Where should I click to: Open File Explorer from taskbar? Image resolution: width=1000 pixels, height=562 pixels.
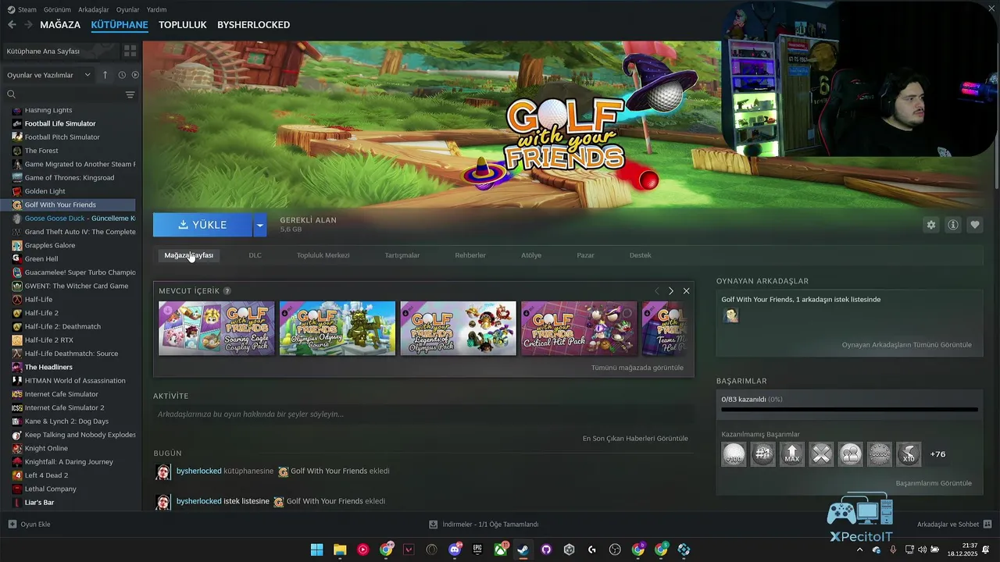tap(340, 550)
